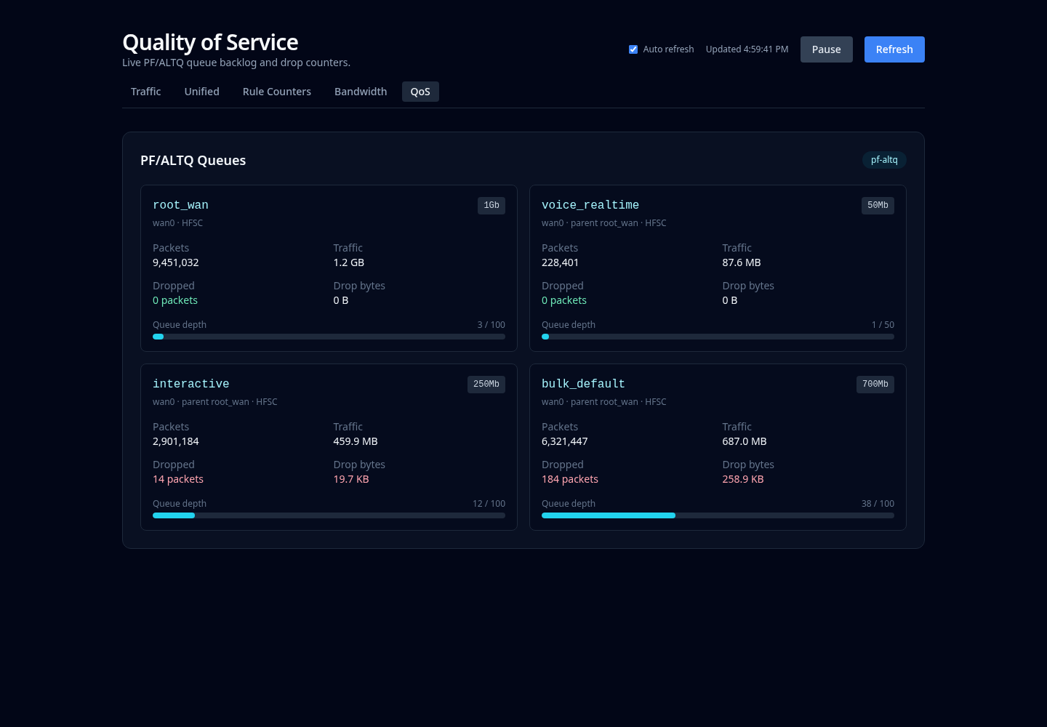This screenshot has height=727, width=1047.
Task: Click the PF/ALTQ Queues heading
Action: tap(193, 161)
